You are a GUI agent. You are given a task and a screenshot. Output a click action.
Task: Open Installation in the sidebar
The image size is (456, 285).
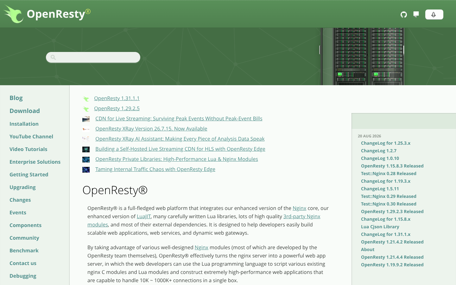tap(24, 124)
